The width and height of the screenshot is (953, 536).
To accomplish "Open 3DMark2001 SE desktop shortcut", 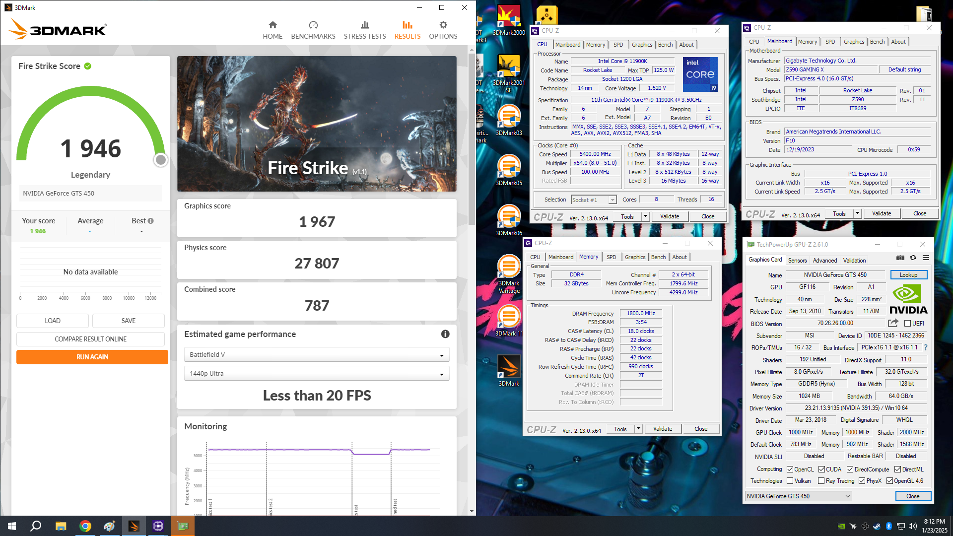I will pos(509,73).
